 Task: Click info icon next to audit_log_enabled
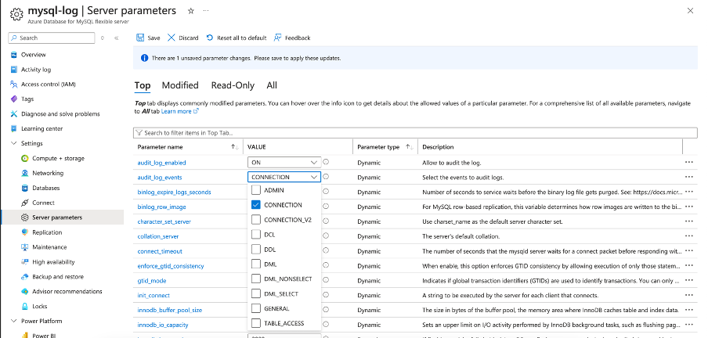326,162
